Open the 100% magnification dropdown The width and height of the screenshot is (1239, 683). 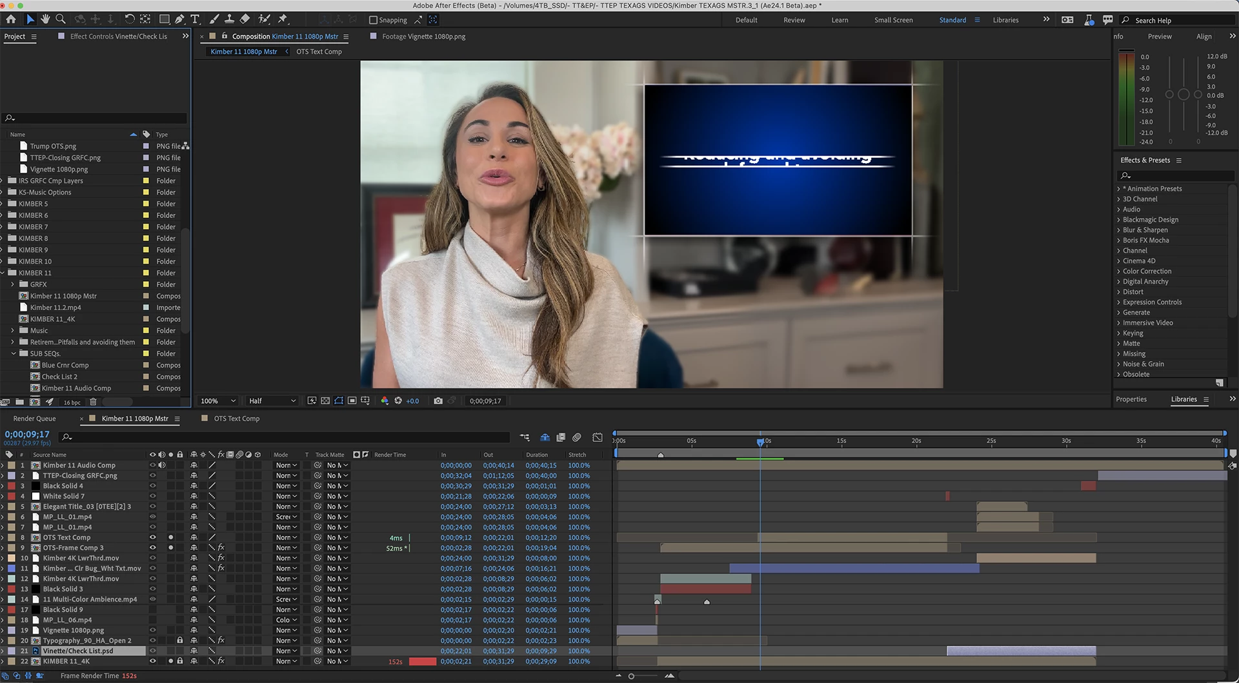[x=218, y=401]
